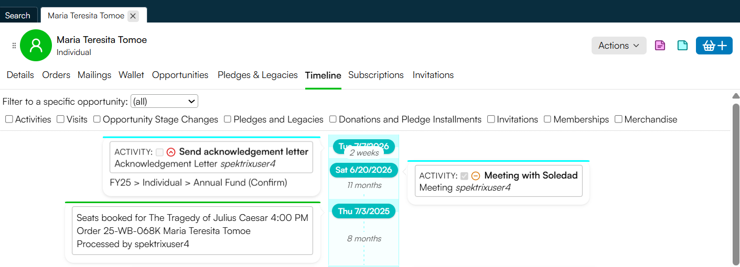Image resolution: width=740 pixels, height=267 pixels.
Task: Click the green customer avatar icon
Action: tap(36, 46)
